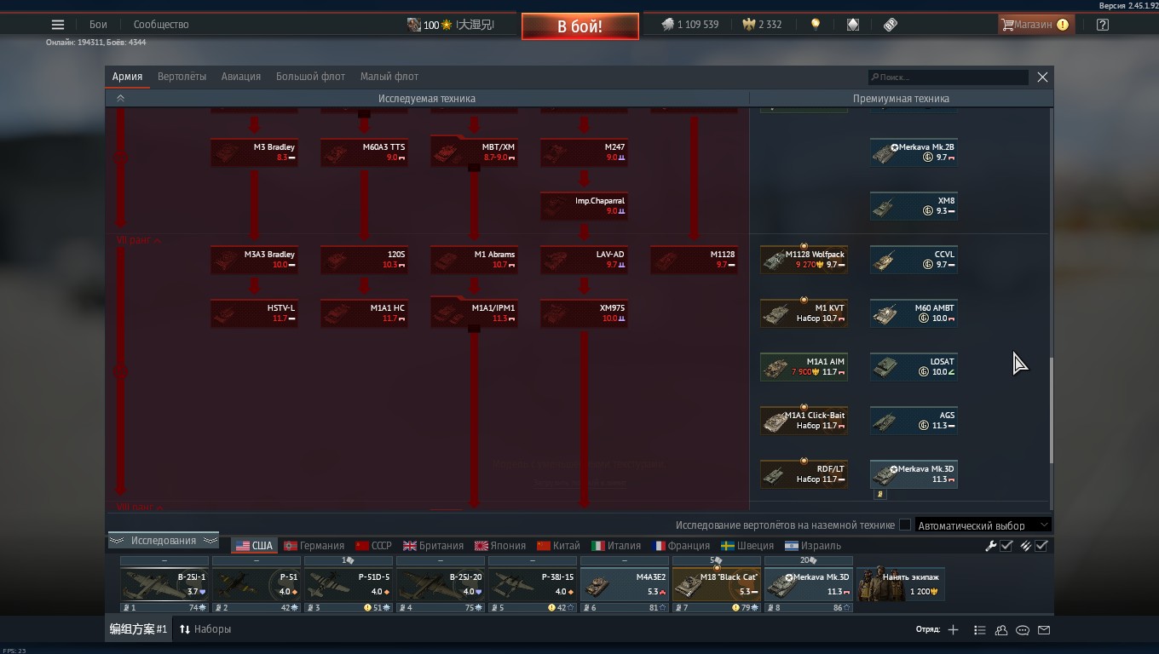Screen dimensions: 1159x654
Task: Select the M60 AMBT premium vehicle
Action: (914, 313)
